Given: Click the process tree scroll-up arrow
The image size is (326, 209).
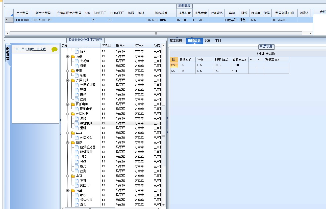Looking at the screenshot, I should 163,46.
